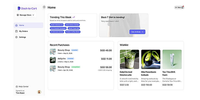The image size is (200, 100).
Task: Open the DailyCha Iced Matcha Latte image
Action: pyautogui.click(x=129, y=59)
